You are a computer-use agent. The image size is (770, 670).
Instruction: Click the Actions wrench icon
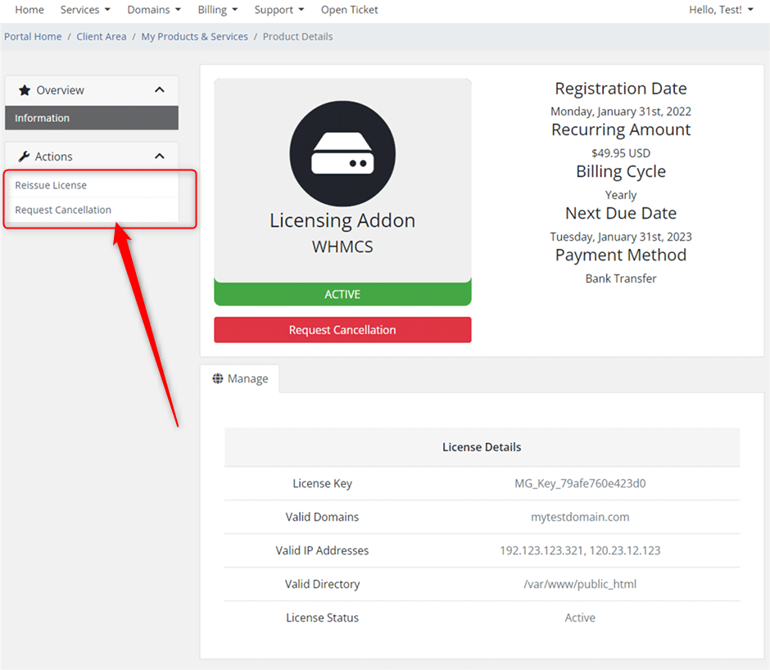(x=24, y=156)
